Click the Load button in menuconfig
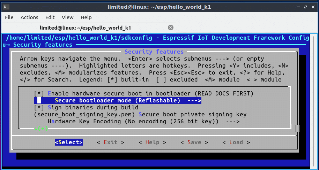The height and width of the screenshot is (170, 319). coord(236,142)
